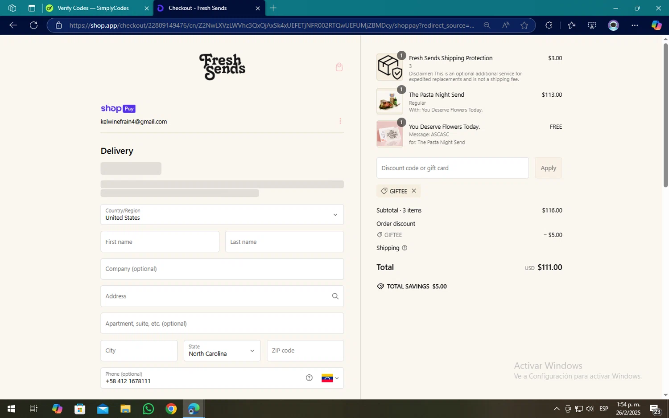Search address using magnifier icon
Screen dimensions: 669x418
click(x=335, y=296)
